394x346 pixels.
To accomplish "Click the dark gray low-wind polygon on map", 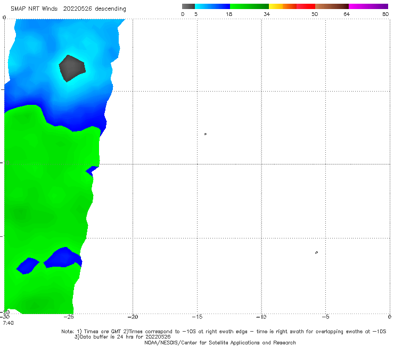I will 72,68.
